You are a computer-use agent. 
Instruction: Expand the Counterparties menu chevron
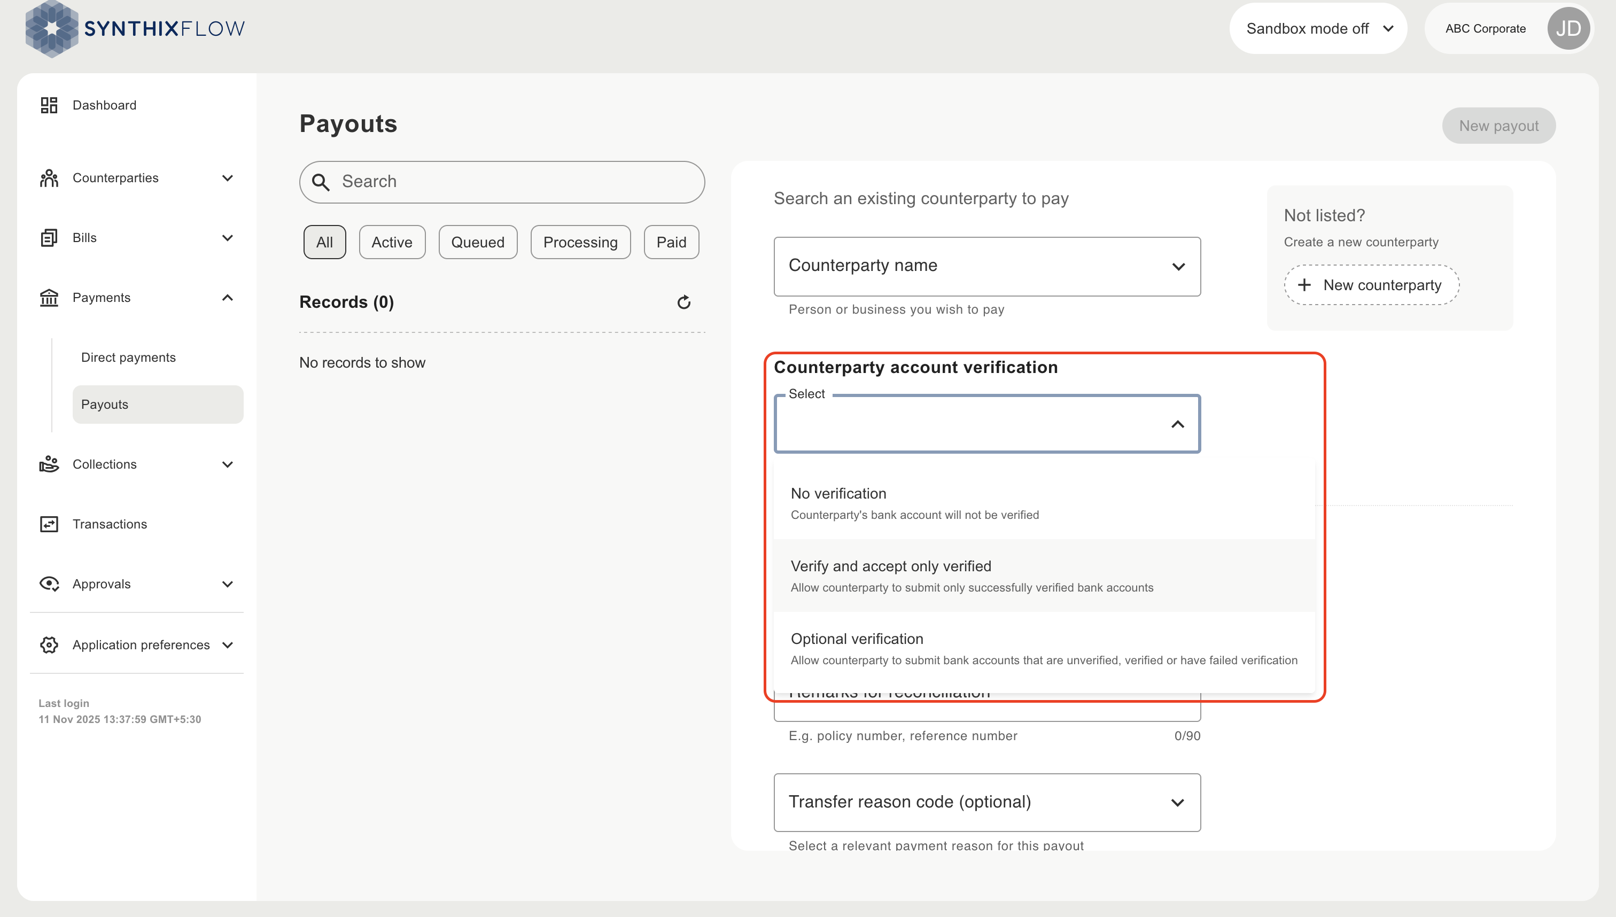point(227,178)
